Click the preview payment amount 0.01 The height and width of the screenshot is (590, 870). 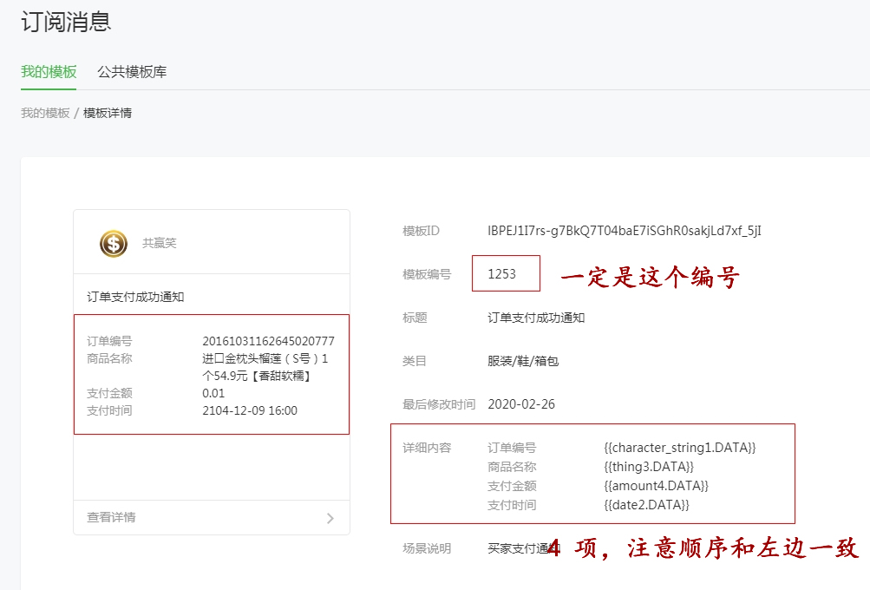[x=213, y=393]
